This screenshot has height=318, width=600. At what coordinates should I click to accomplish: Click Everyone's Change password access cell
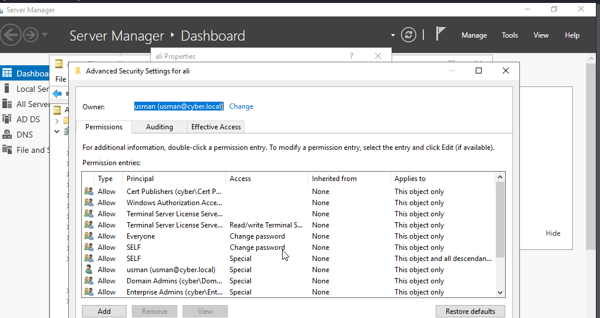pyautogui.click(x=257, y=236)
